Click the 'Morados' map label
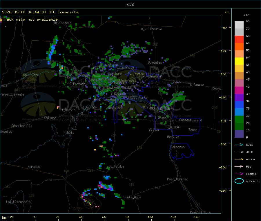The width and height of the screenshot is (261, 221). click(x=34, y=167)
